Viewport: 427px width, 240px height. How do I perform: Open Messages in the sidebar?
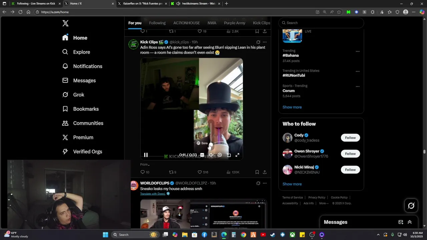[x=79, y=80]
